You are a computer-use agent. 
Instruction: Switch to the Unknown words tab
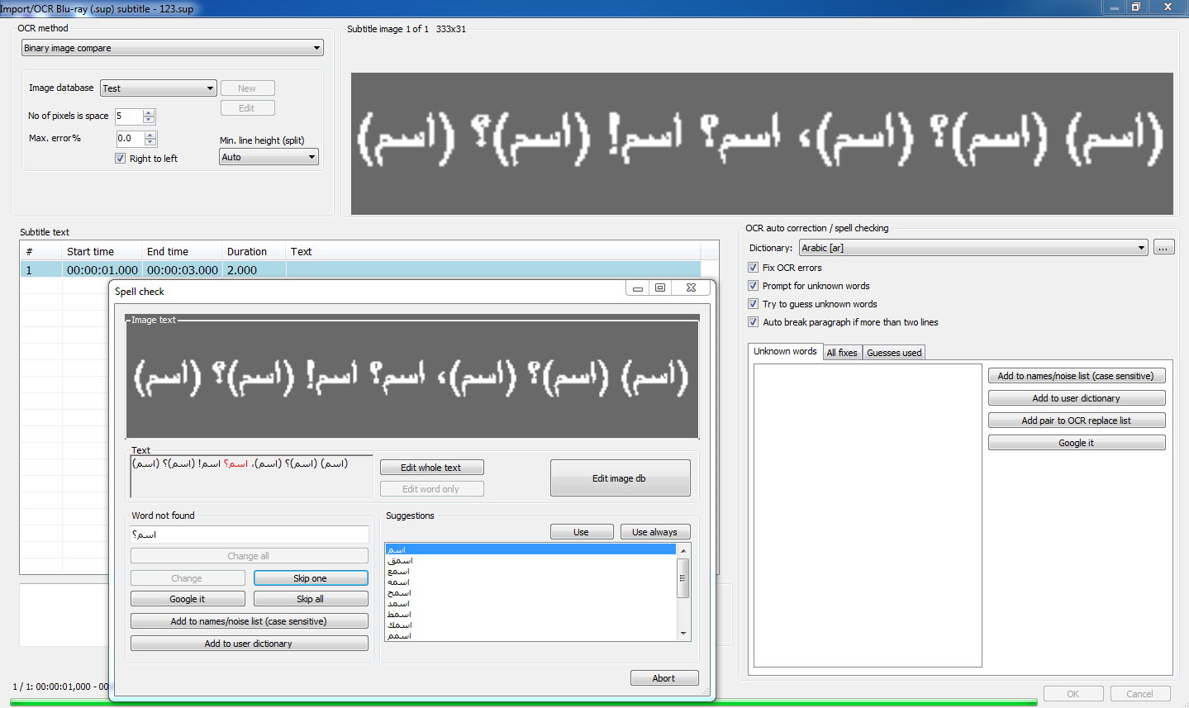click(x=785, y=352)
